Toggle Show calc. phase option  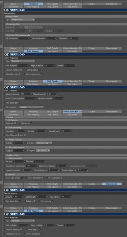pos(22,178)
